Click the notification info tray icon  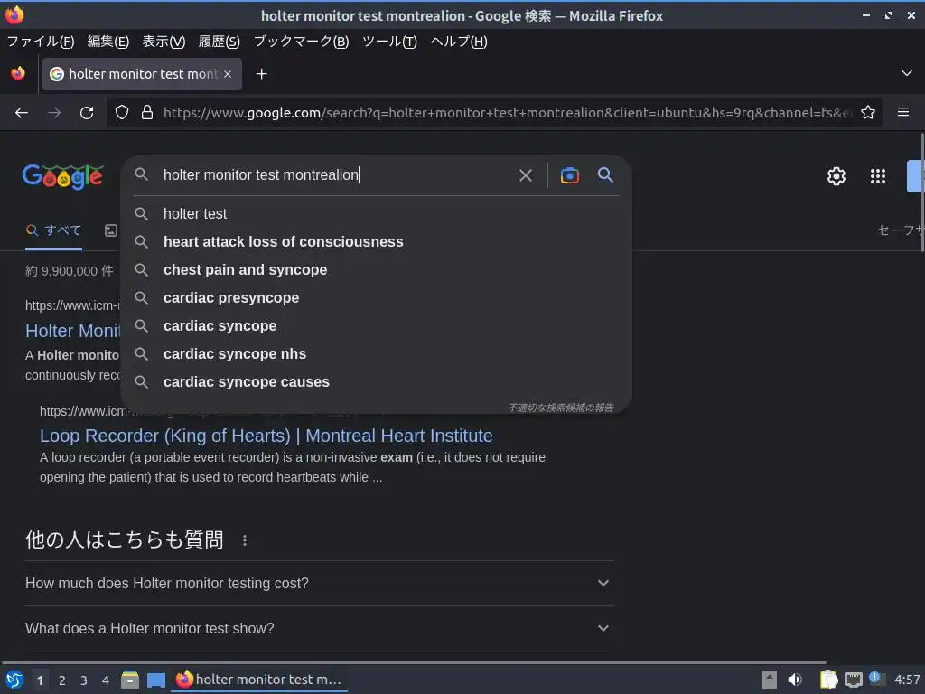tap(876, 679)
